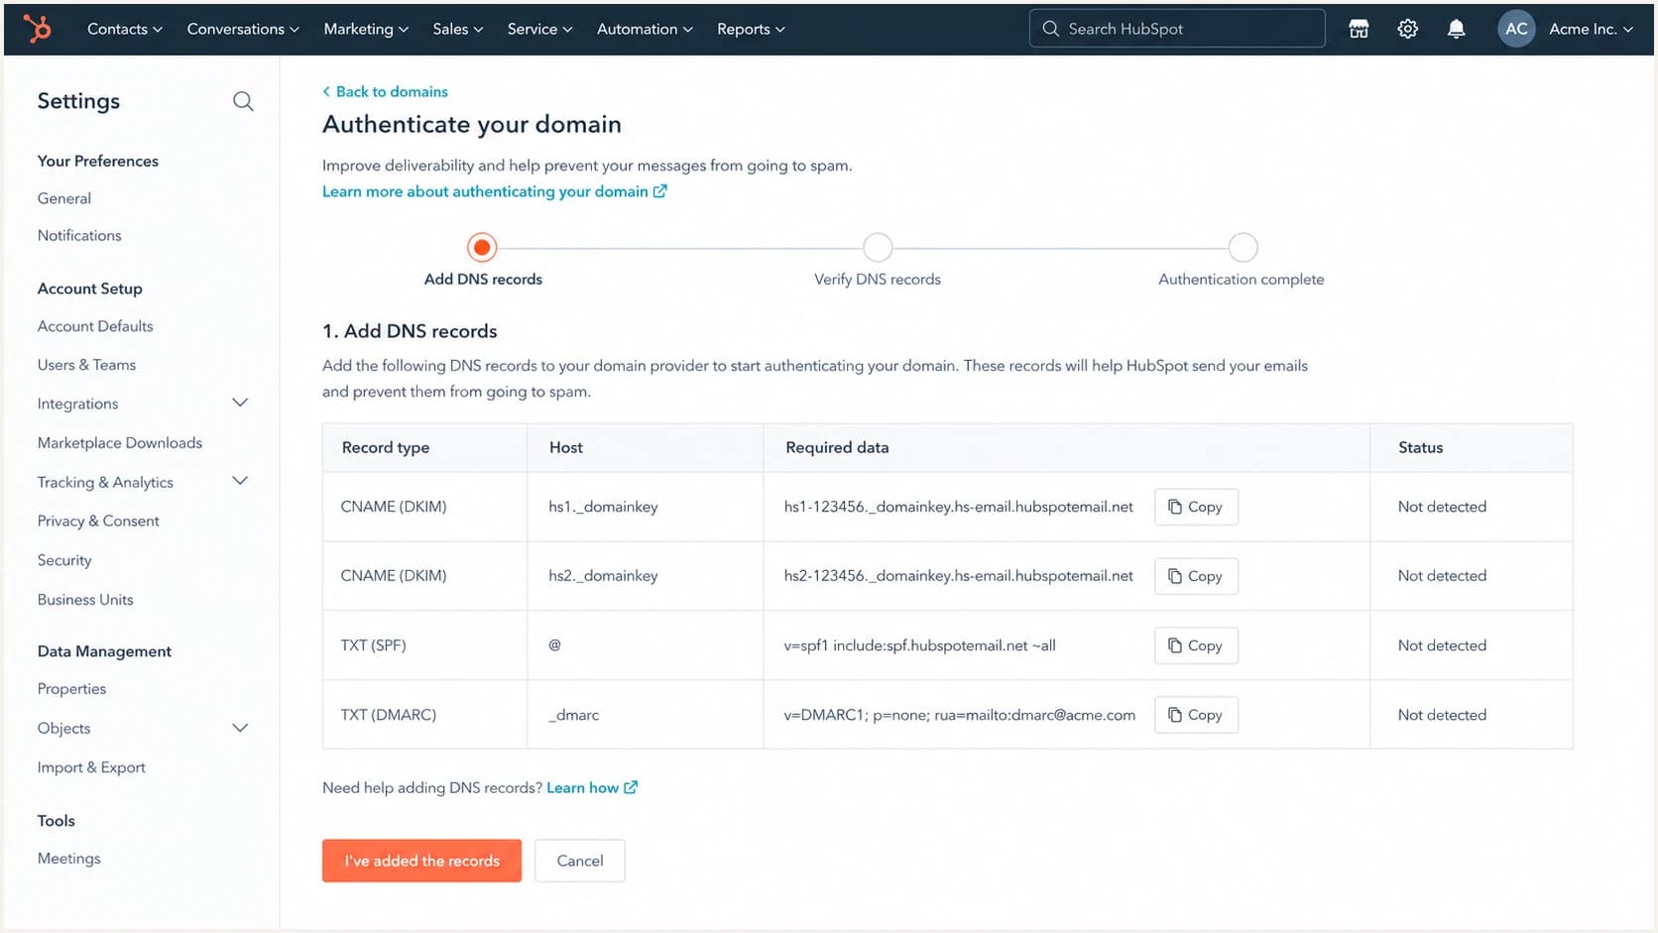
Task: Click the Authentication complete step circle
Action: 1243,247
